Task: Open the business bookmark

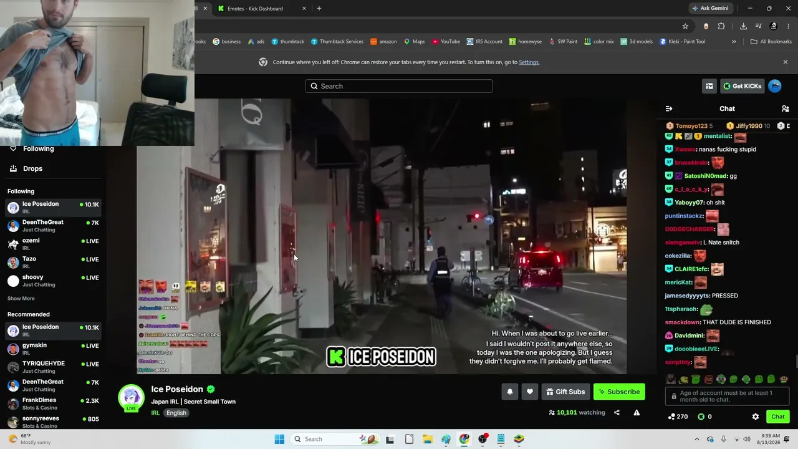Action: point(226,42)
